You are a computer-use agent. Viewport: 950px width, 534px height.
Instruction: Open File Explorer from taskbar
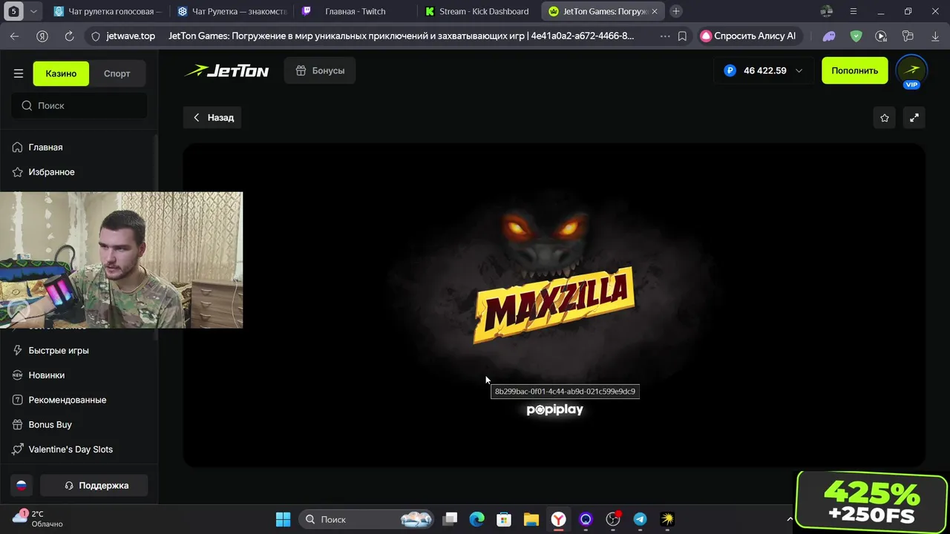point(531,519)
